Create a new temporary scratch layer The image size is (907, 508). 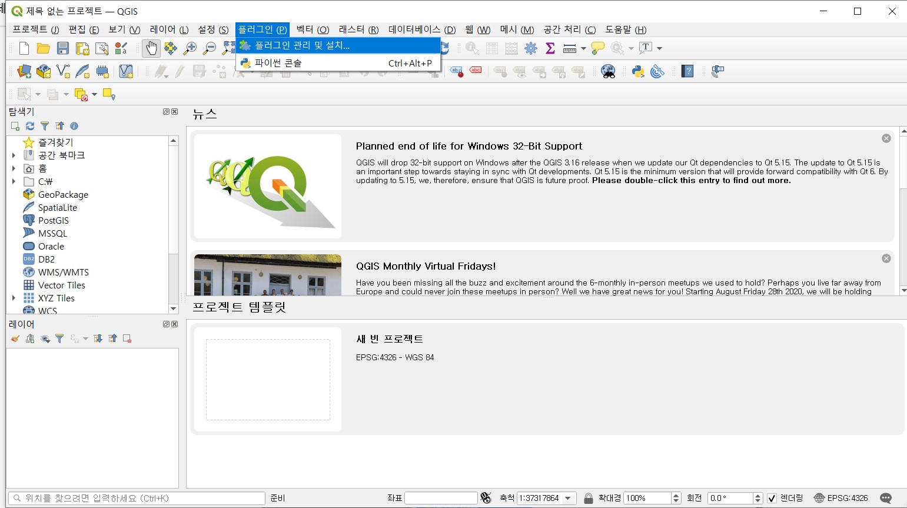[x=102, y=71]
